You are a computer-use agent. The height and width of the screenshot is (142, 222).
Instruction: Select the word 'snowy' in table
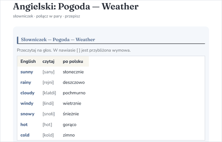(27, 114)
